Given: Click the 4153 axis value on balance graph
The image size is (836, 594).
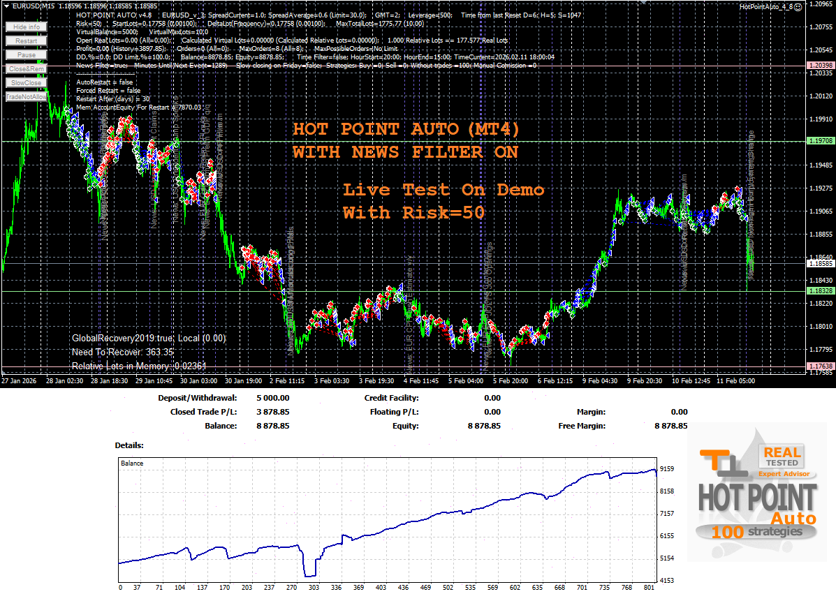Looking at the screenshot, I should pos(667,581).
